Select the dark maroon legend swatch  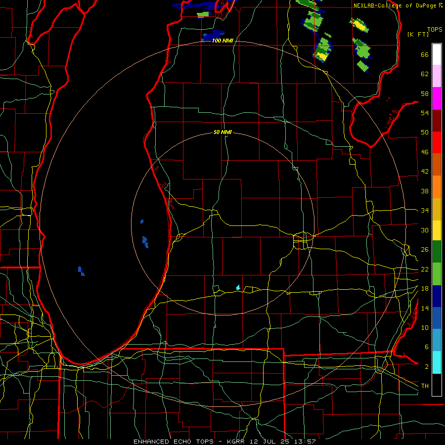(437, 121)
